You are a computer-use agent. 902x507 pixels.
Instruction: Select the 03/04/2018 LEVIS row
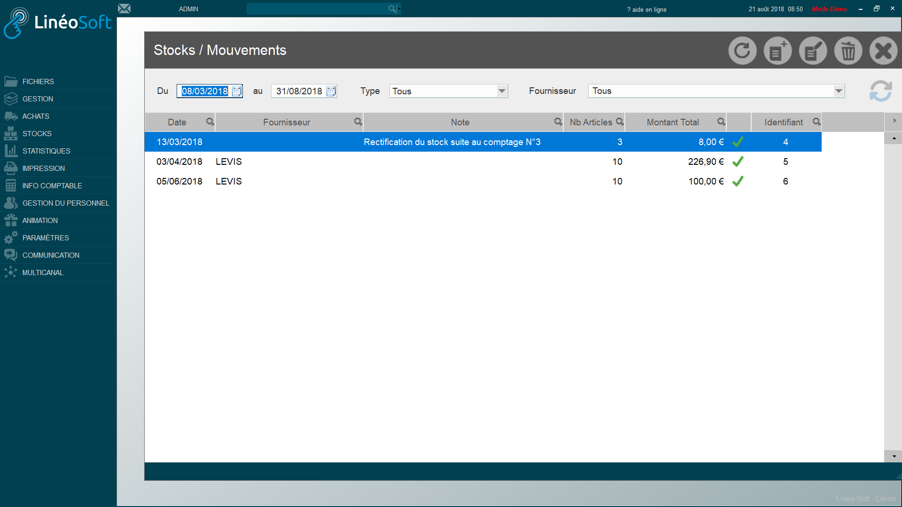point(483,161)
